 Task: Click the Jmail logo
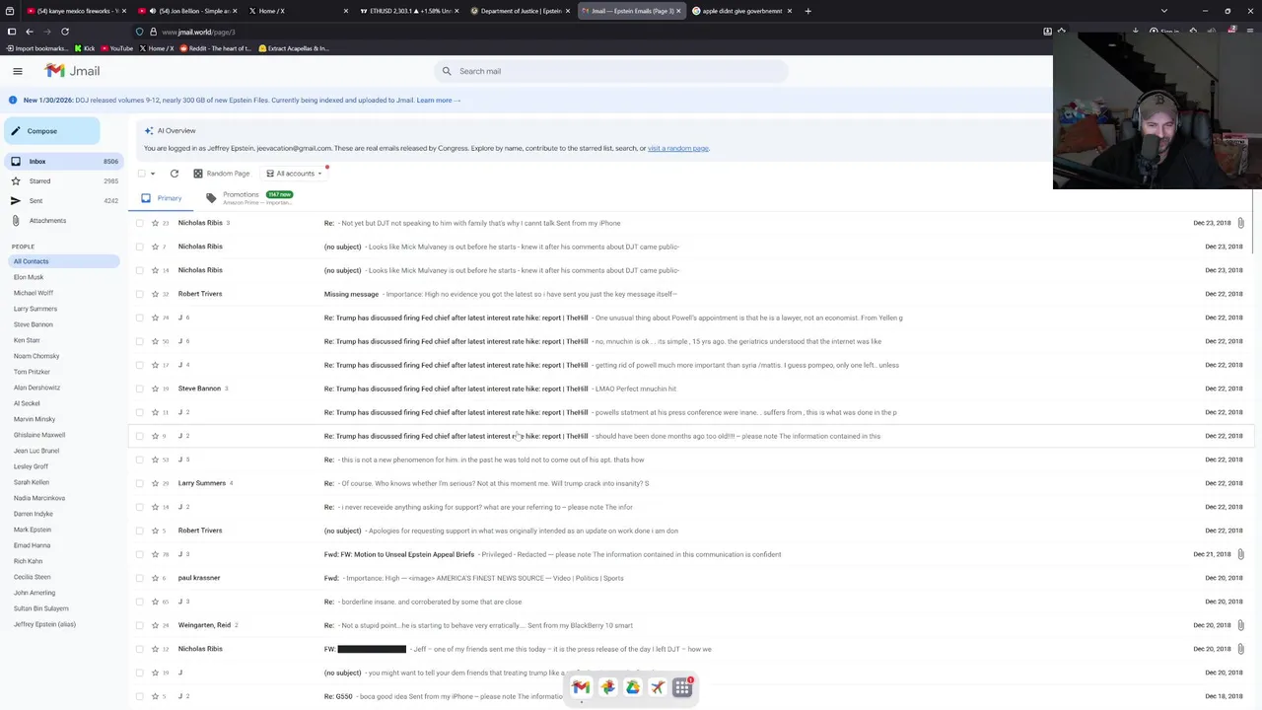pos(73,71)
